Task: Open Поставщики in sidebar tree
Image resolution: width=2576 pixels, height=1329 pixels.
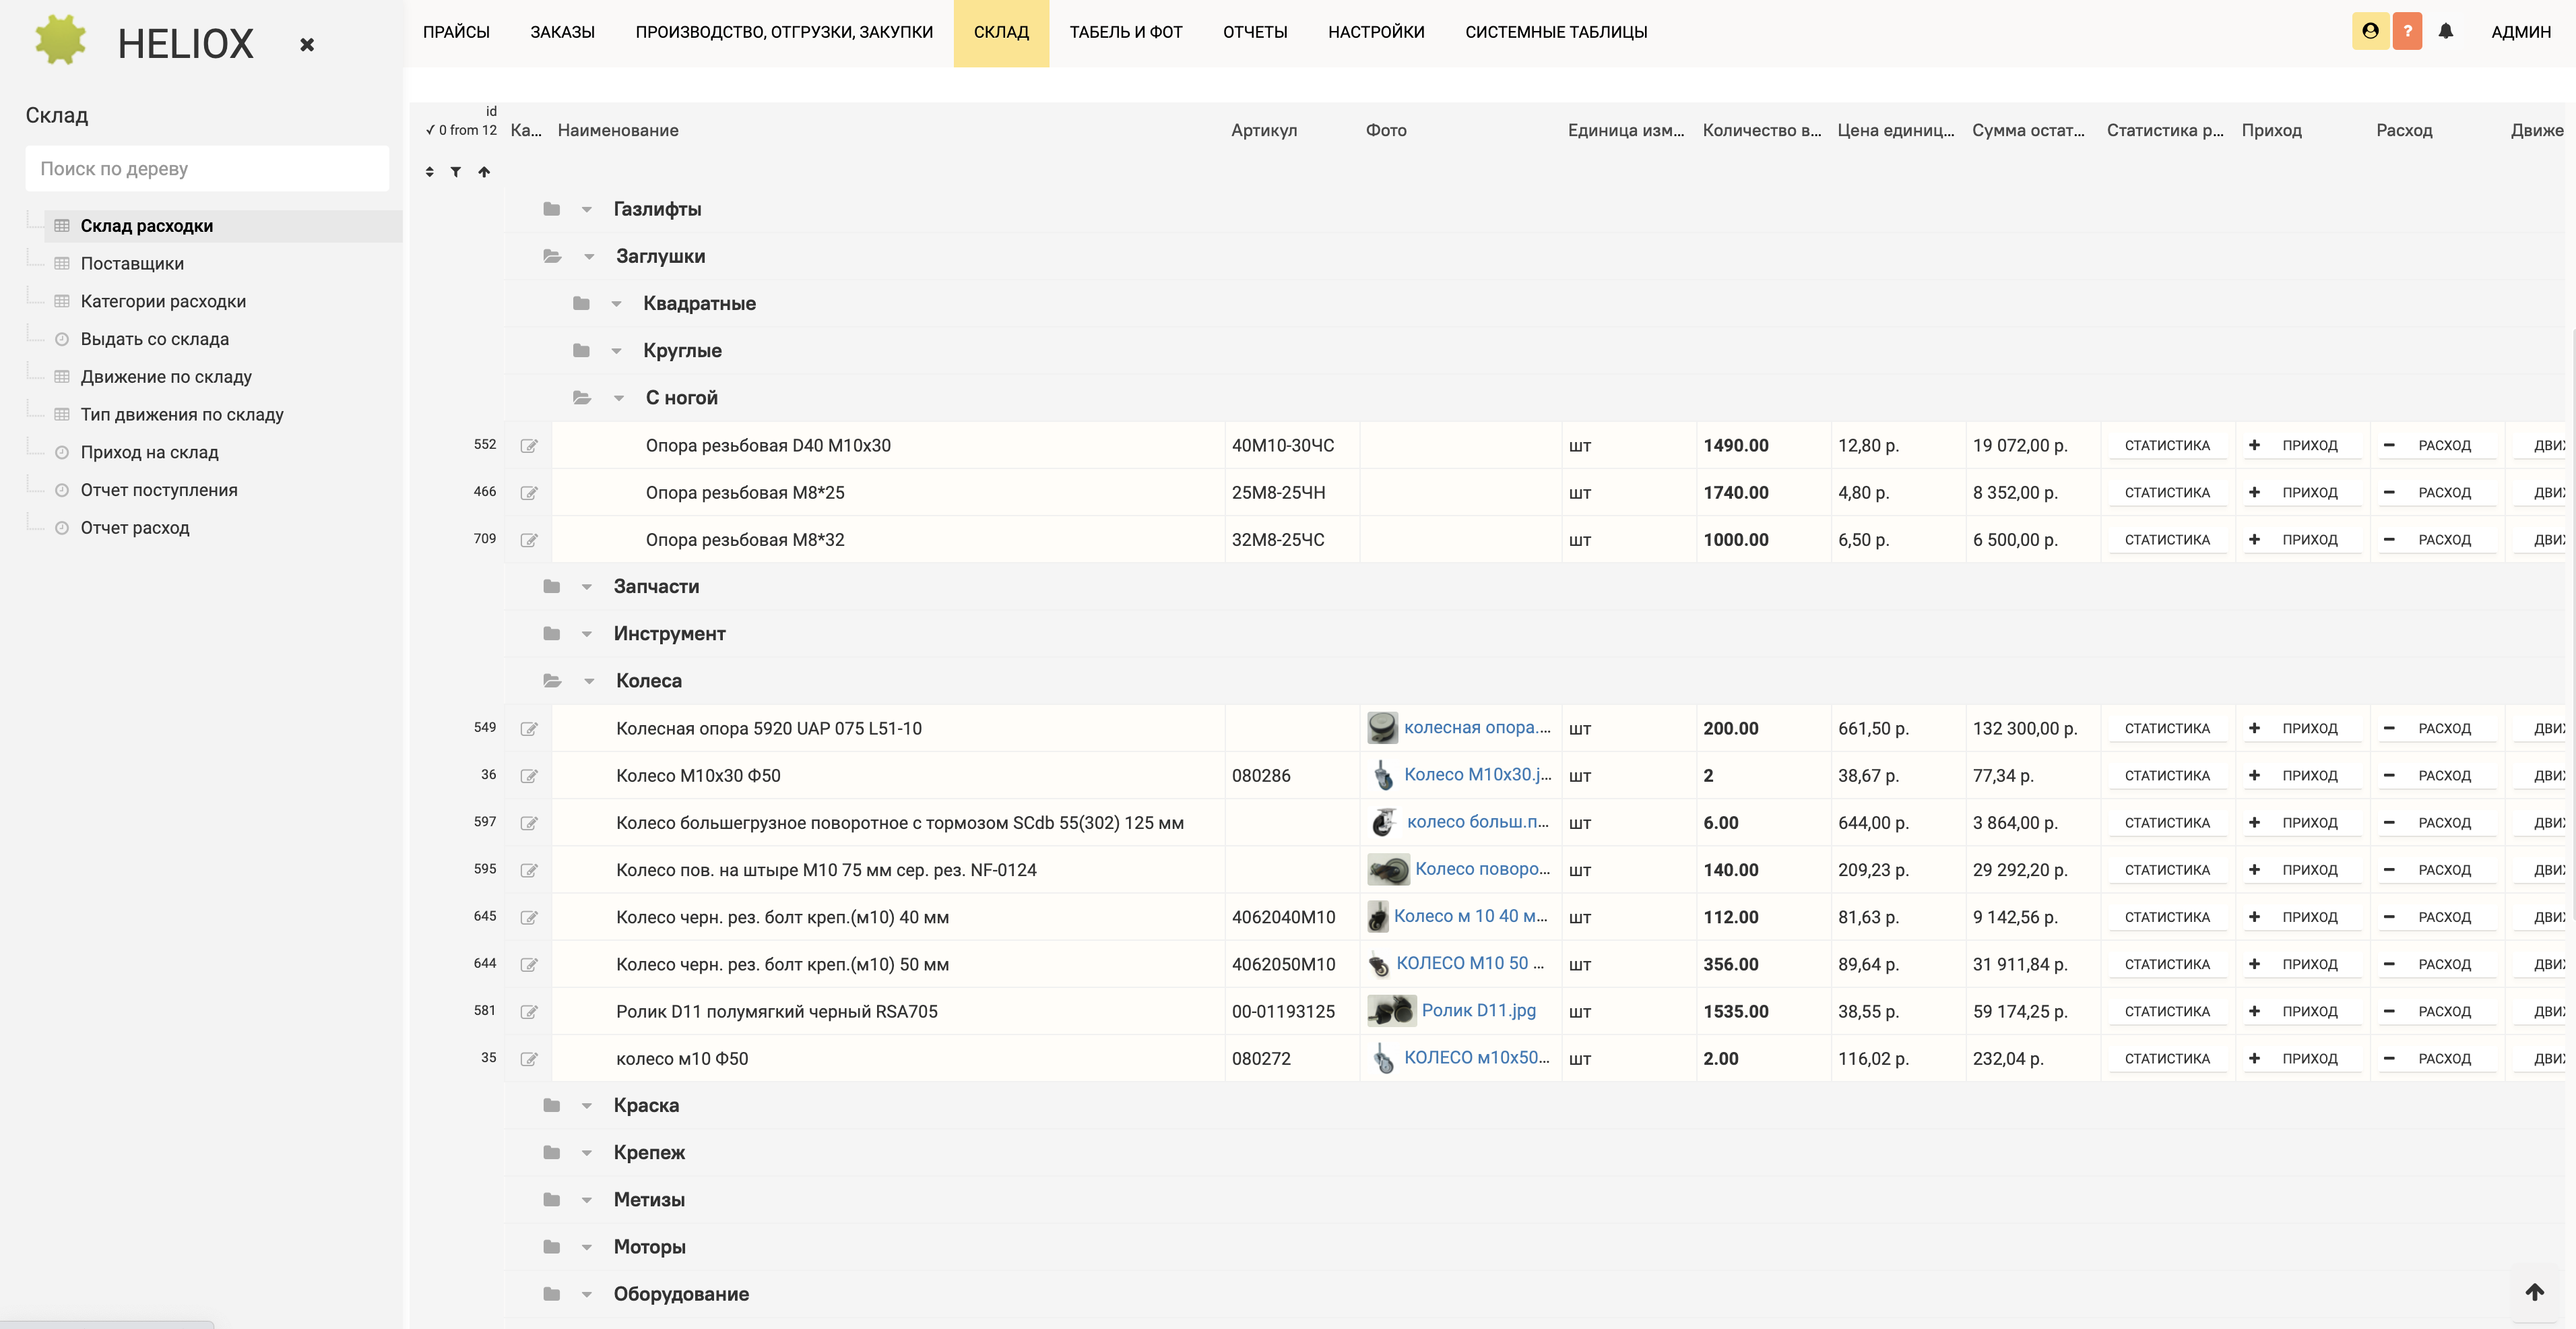Action: 132,264
